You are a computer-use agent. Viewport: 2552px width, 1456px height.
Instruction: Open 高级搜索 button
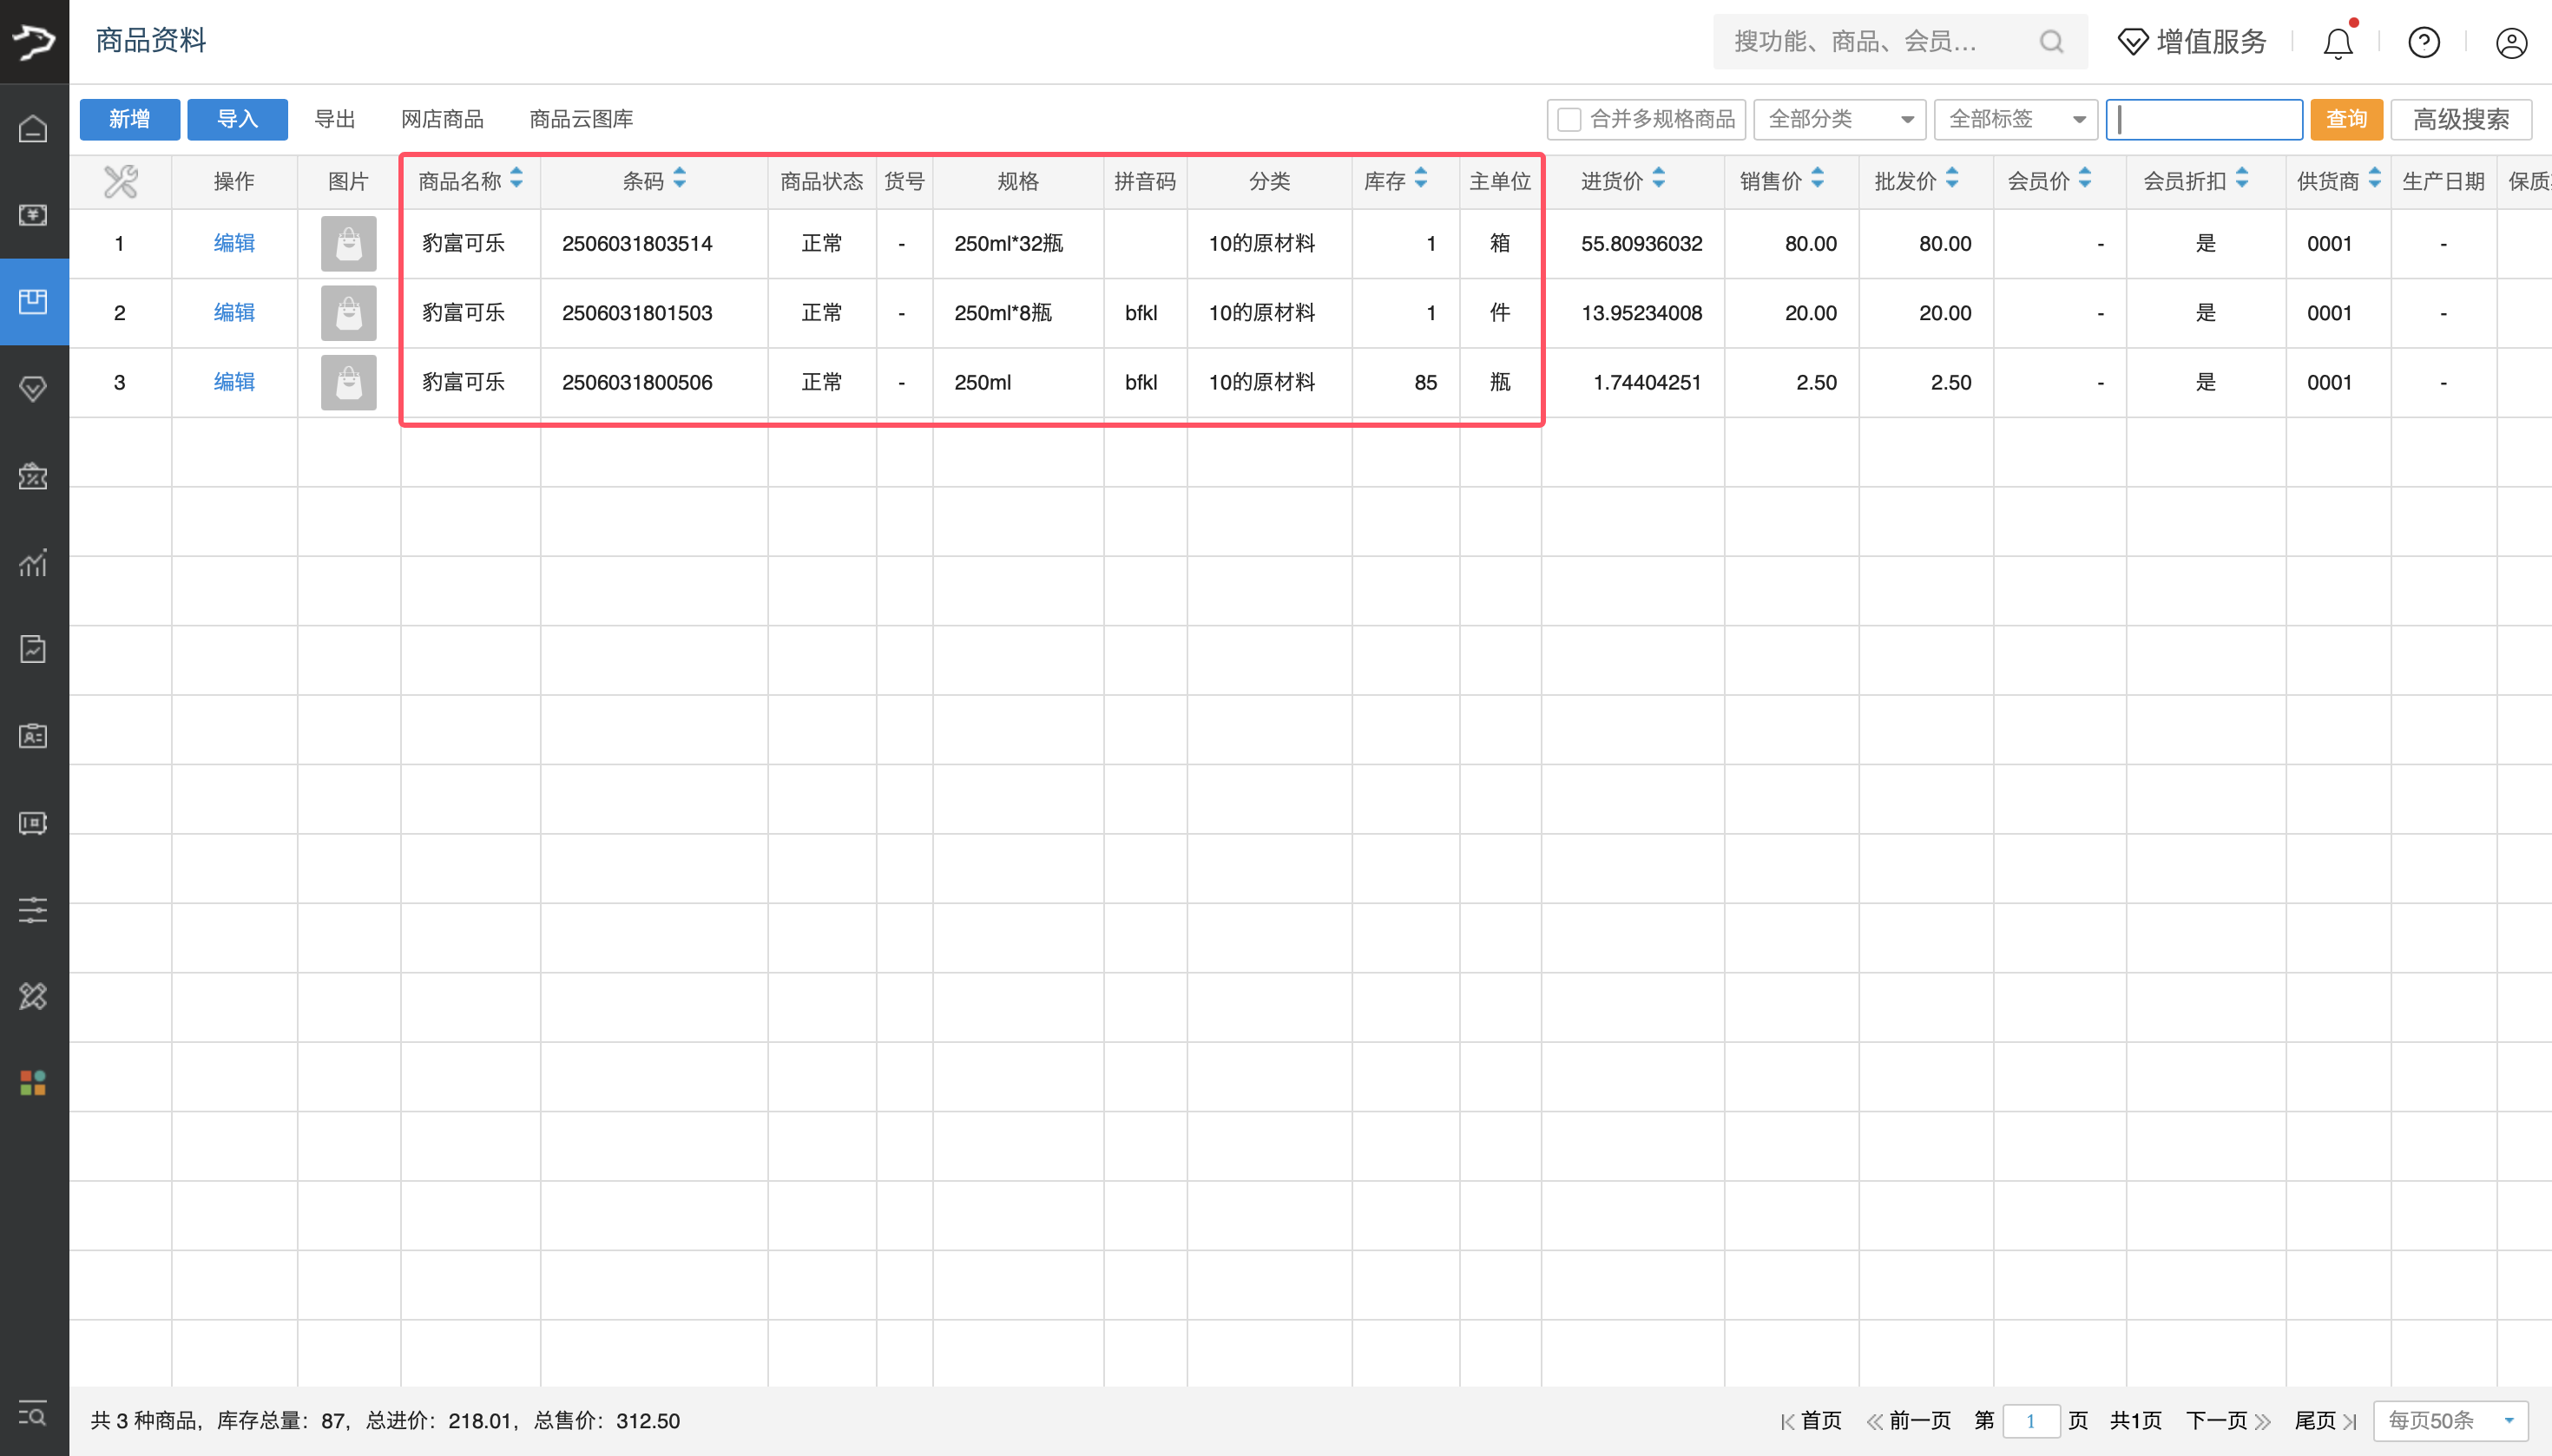tap(2461, 119)
